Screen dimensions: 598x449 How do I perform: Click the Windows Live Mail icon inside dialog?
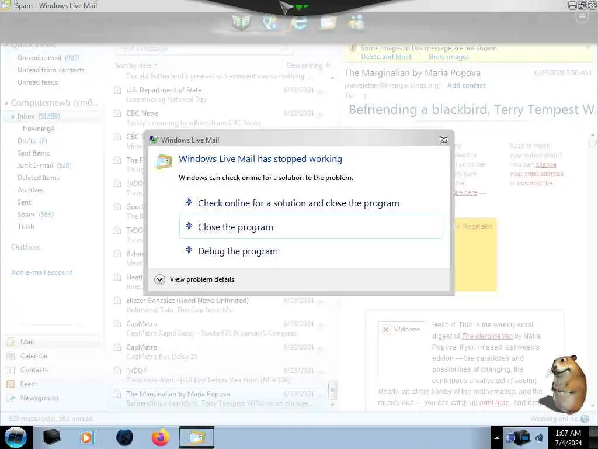click(x=164, y=161)
